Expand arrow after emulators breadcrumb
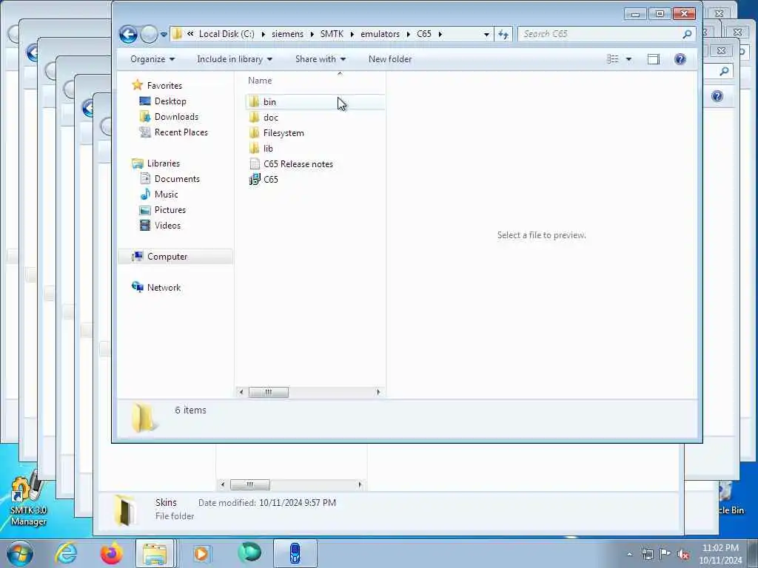The image size is (758, 568). pyautogui.click(x=409, y=34)
